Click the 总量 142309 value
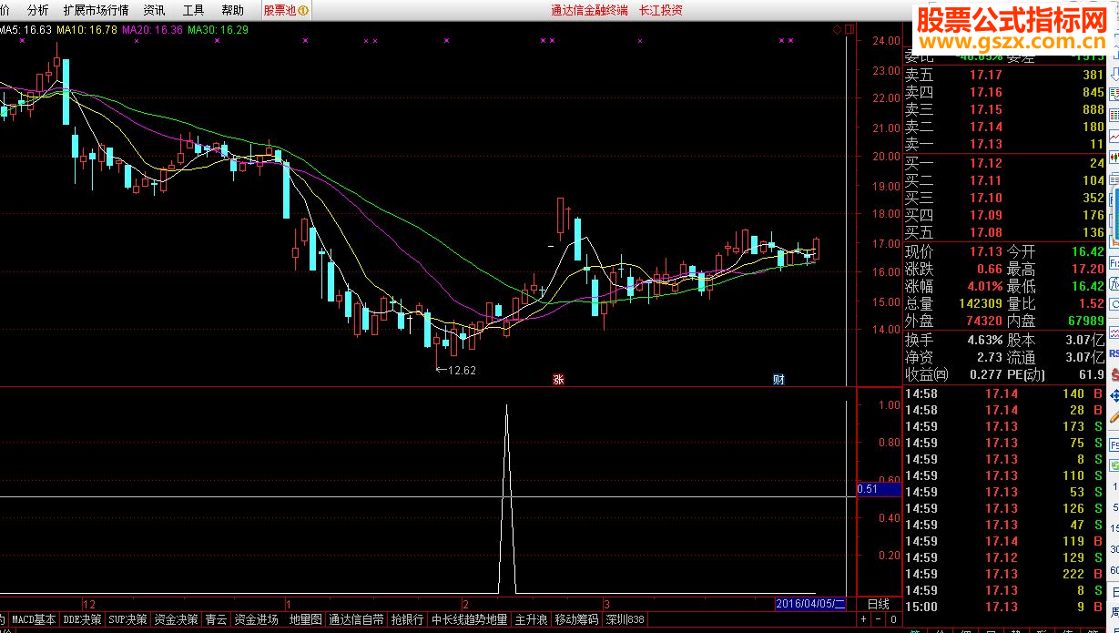Viewport: 1119px width, 633px height. click(981, 303)
